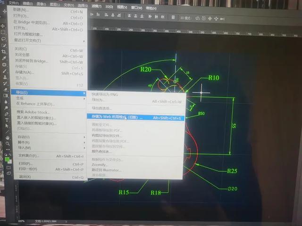
Task: Click the green foreground color swatch
Action: tap(8, 158)
